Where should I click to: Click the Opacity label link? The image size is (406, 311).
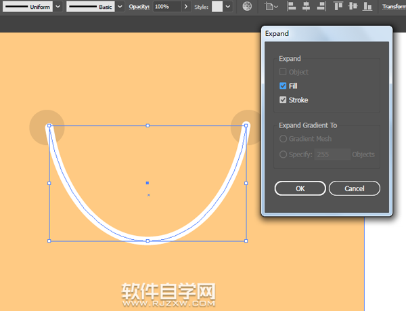tap(139, 6)
